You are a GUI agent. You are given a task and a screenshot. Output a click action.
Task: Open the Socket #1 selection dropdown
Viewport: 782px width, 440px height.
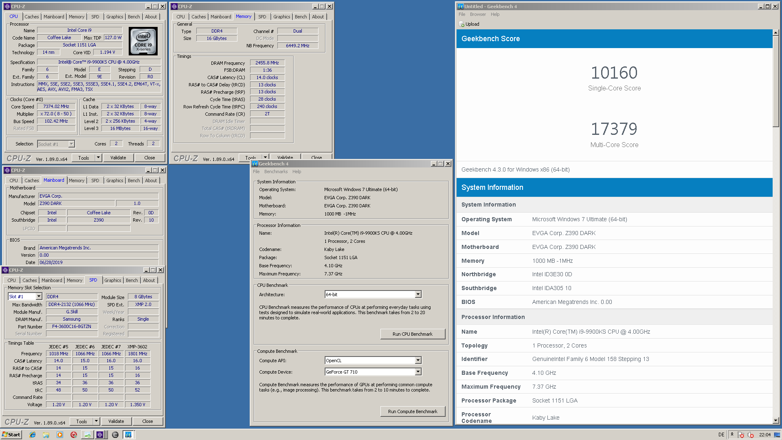click(x=71, y=144)
